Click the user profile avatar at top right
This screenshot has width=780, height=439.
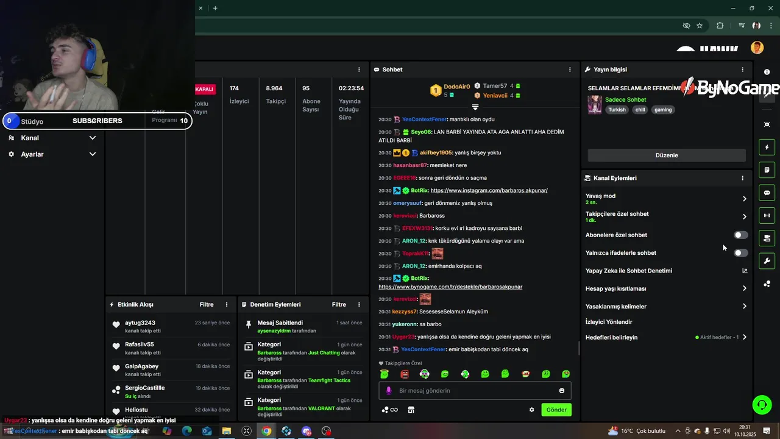coord(757,48)
